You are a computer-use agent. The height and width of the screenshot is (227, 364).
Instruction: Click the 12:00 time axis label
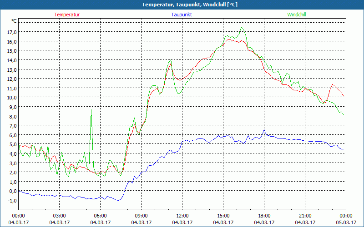tap(182, 216)
